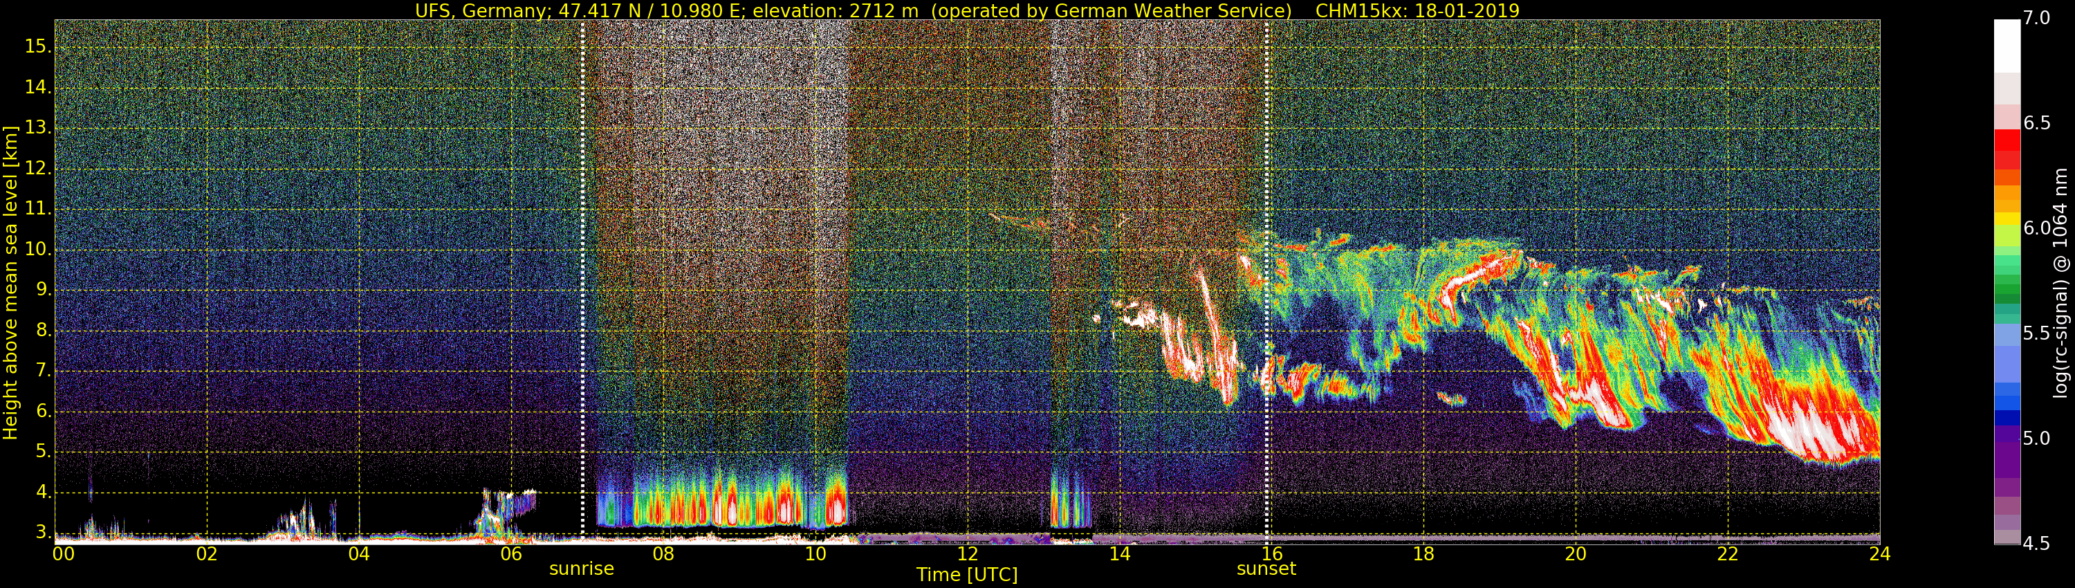
Task: Click the '4.' height tick label
Action: click(44, 492)
